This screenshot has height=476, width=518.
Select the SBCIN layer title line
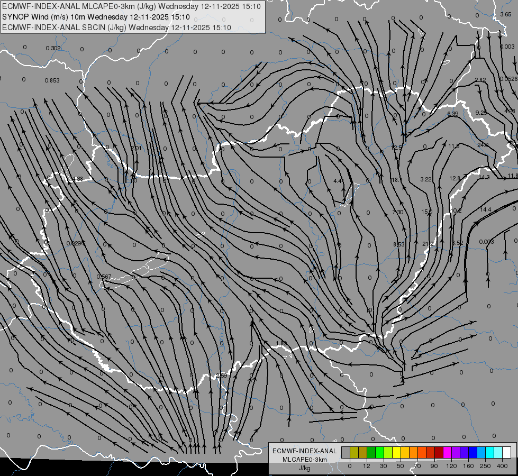pyautogui.click(x=116, y=28)
